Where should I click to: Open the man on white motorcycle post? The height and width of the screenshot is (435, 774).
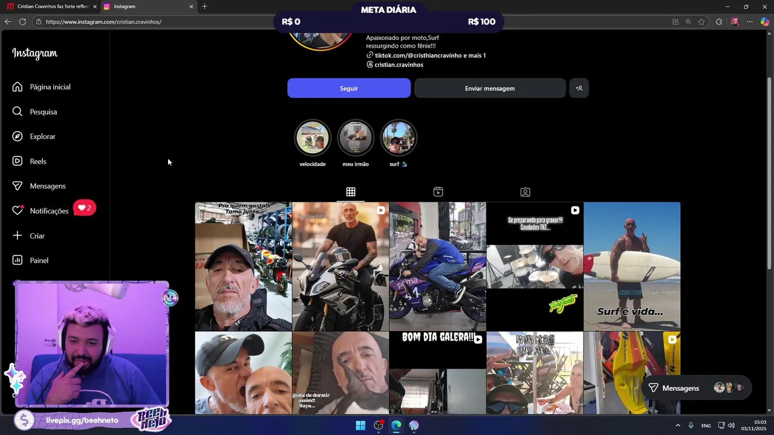340,266
